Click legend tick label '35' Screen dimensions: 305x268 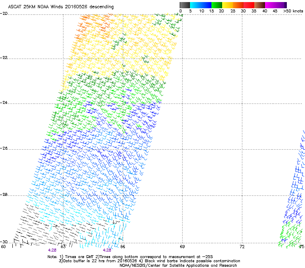[x=254, y=11]
